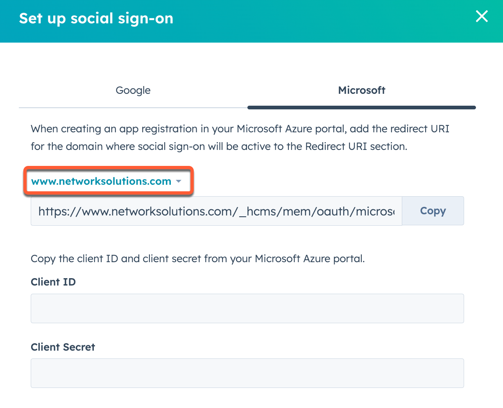Click the "Client ID" field label
This screenshot has height=408, width=503.
[x=53, y=282]
